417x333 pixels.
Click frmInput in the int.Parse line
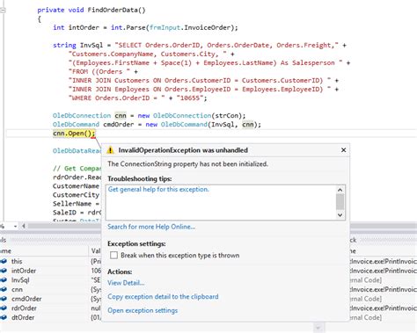(x=165, y=27)
